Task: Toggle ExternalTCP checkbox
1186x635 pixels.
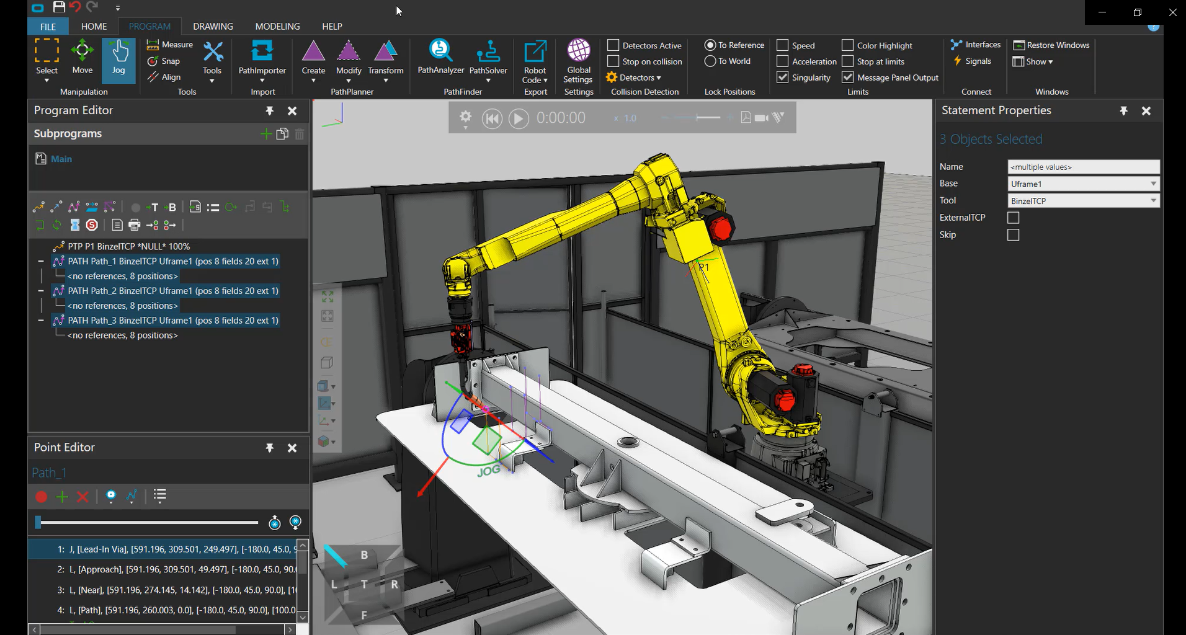Action: [1014, 218]
